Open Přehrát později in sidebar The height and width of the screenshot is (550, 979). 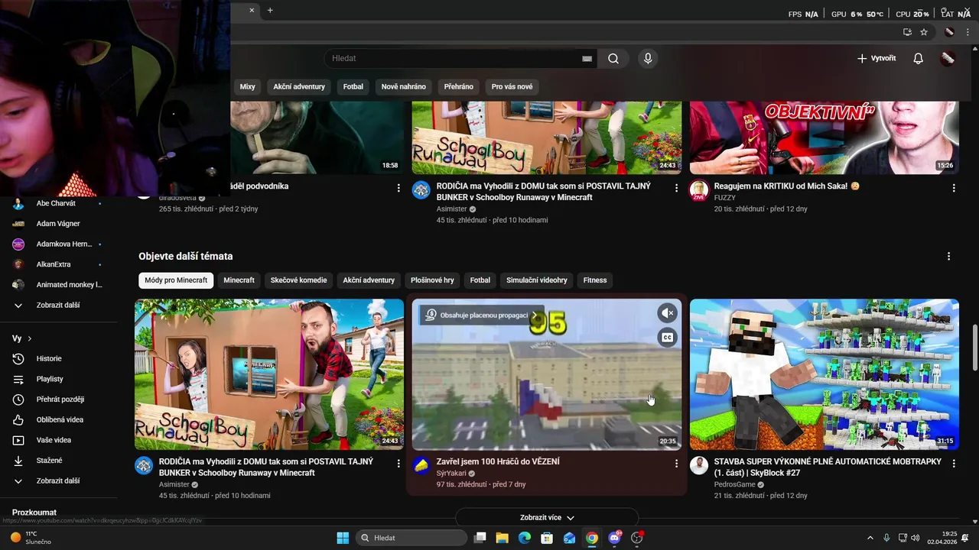click(59, 400)
